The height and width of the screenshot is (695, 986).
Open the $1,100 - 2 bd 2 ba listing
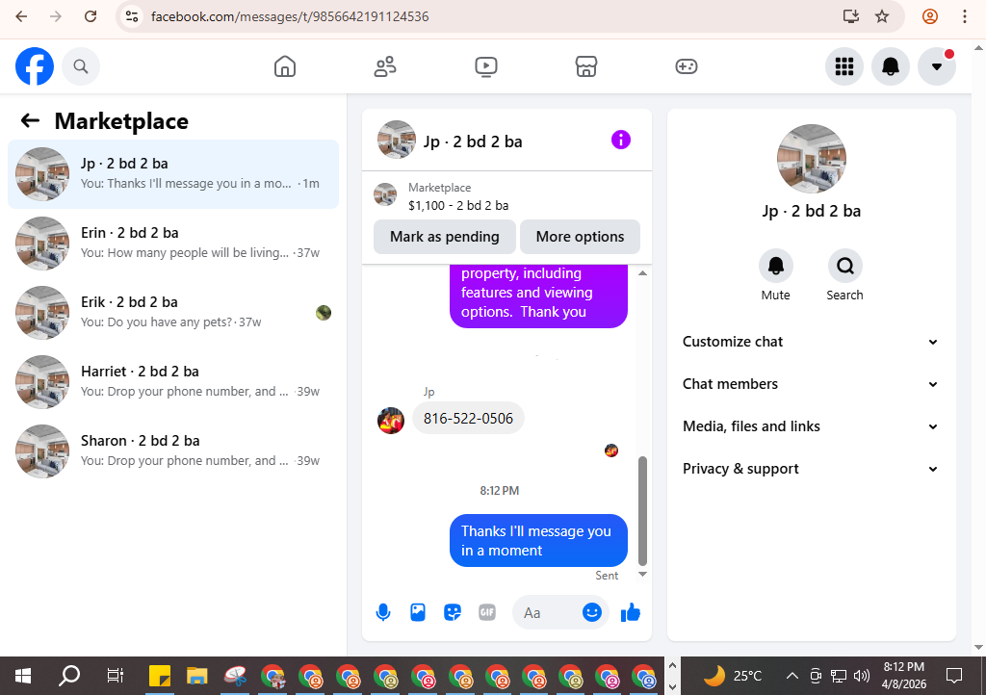click(458, 205)
